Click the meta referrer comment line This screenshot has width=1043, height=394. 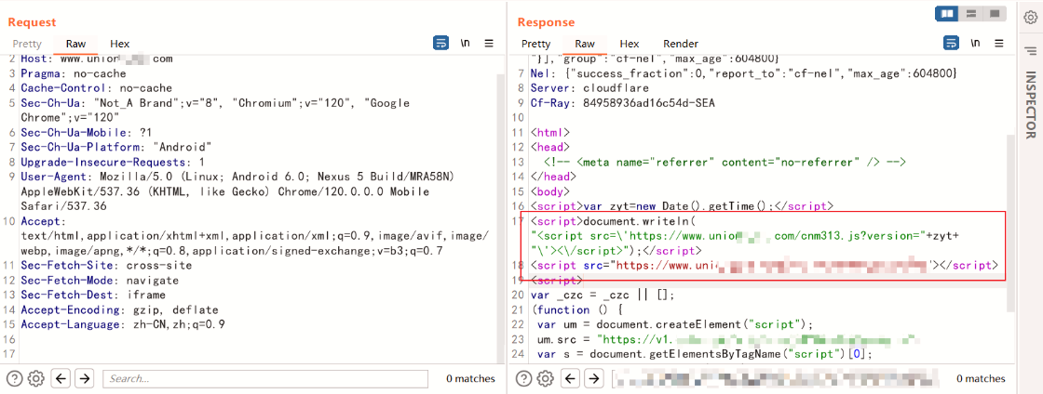[x=725, y=162]
